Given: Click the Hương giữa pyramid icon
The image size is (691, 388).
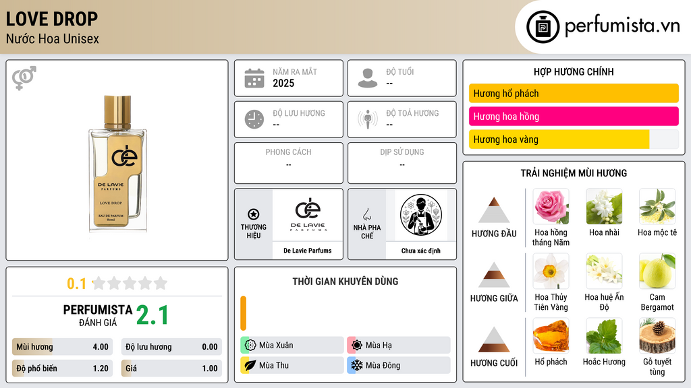Looking at the screenshot, I should click(x=494, y=275).
